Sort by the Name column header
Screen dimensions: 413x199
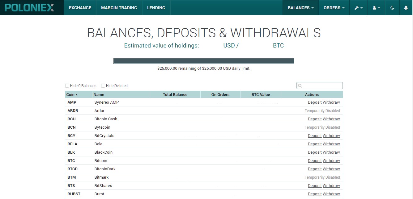click(x=121, y=94)
